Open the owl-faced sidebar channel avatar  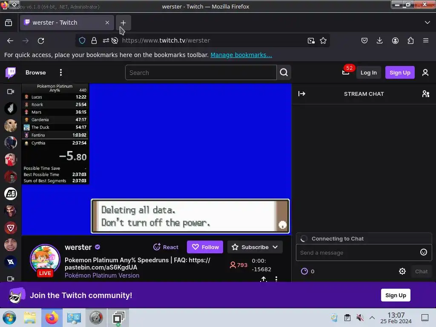(x=11, y=126)
